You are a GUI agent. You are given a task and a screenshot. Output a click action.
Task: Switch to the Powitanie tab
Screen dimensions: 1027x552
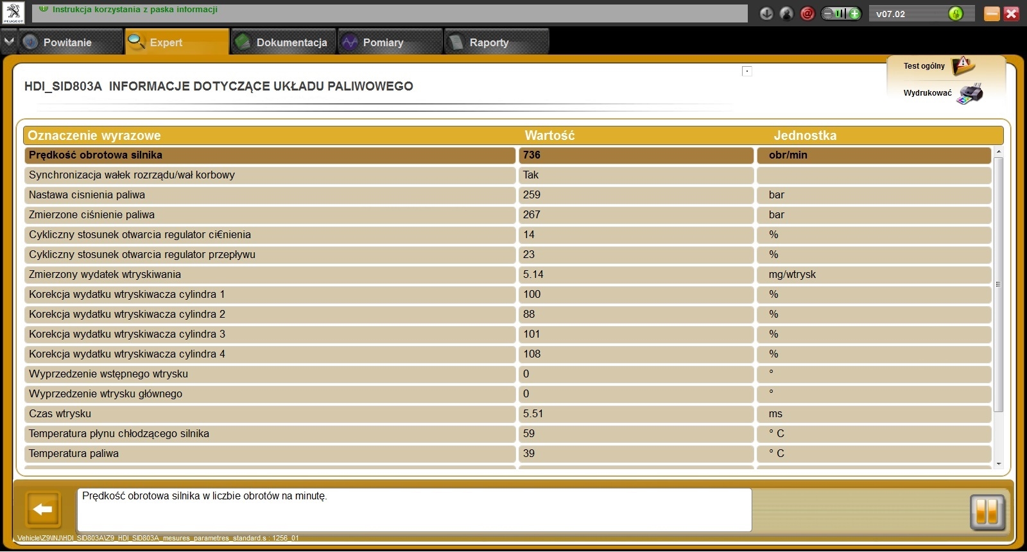(x=71, y=42)
